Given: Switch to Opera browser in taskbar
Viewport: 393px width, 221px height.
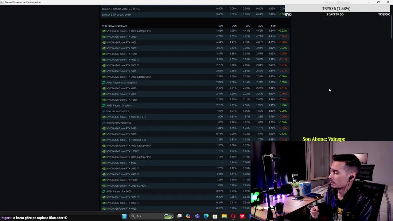Looking at the screenshot, I should point(233,216).
